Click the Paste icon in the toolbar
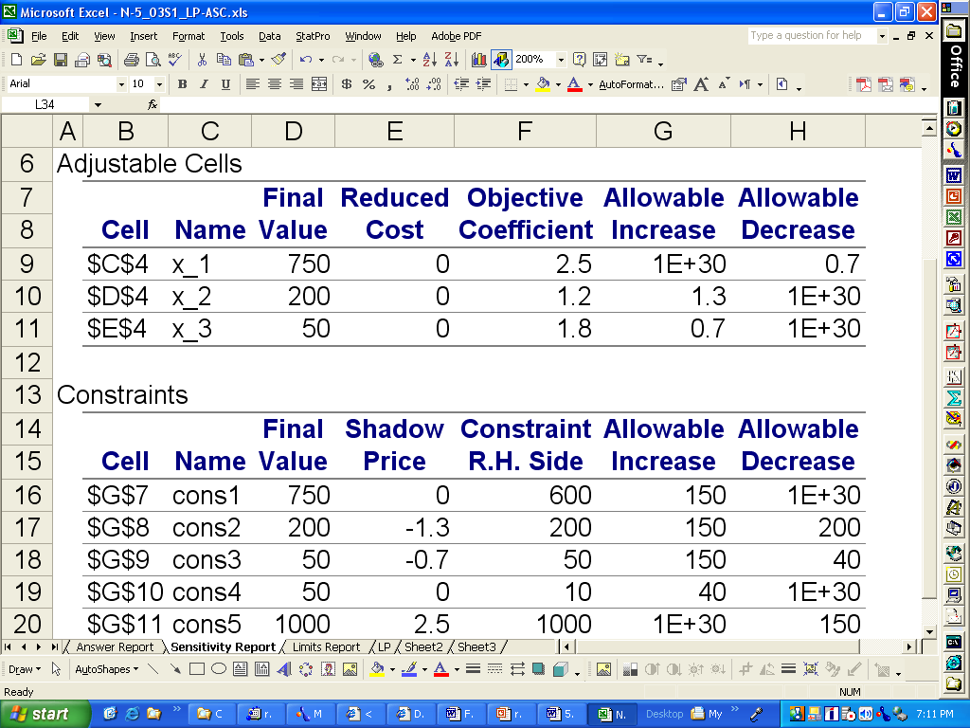 pyautogui.click(x=248, y=59)
